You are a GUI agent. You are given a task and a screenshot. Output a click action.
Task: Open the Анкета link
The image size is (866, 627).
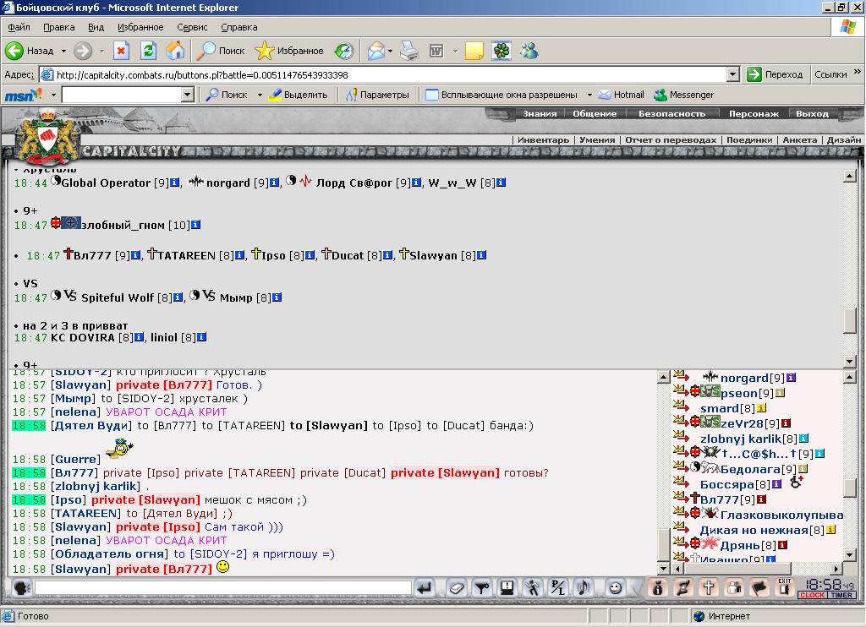(799, 140)
